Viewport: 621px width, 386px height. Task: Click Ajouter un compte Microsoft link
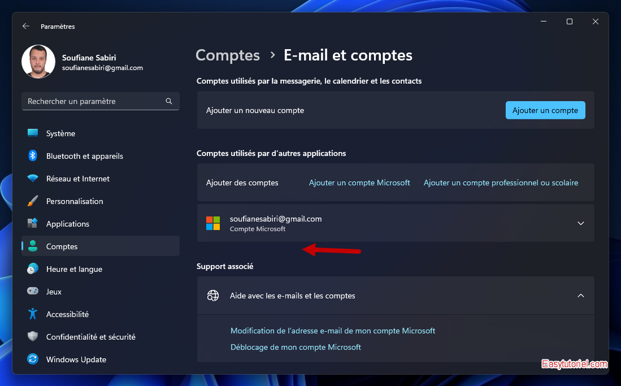point(359,183)
